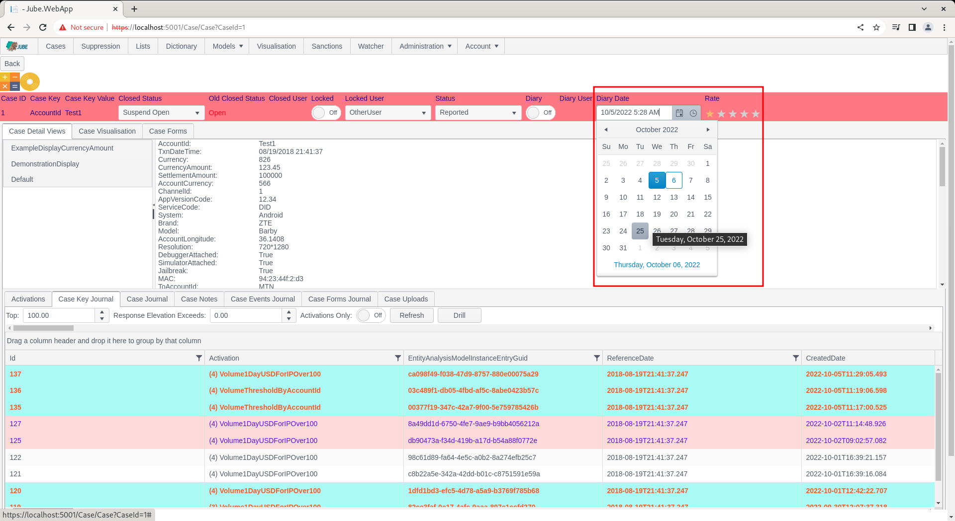The width and height of the screenshot is (955, 521).
Task: Select October 25 in the calendar
Action: pos(640,231)
